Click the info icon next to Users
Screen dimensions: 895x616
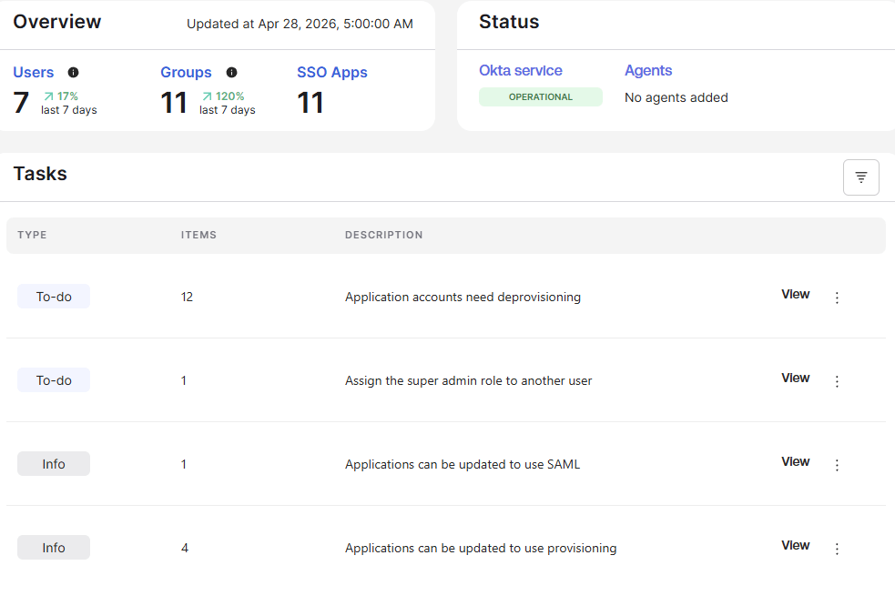coord(74,73)
